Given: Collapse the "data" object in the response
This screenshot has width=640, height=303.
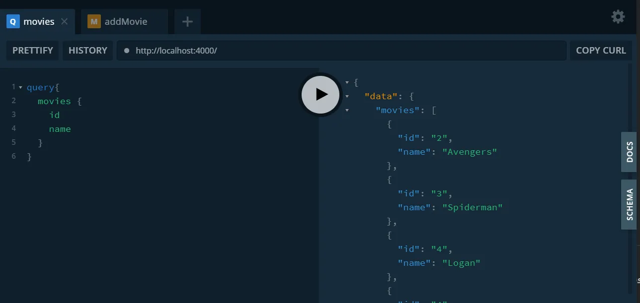Looking at the screenshot, I should 347,96.
